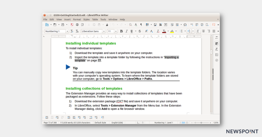Image resolution: width=262 pixels, height=137 pixels.
Task: Open sidebar Gallery deck
Action: click(216, 55)
